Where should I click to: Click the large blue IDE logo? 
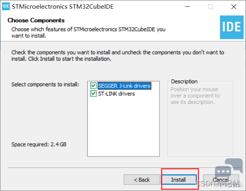(x=231, y=27)
